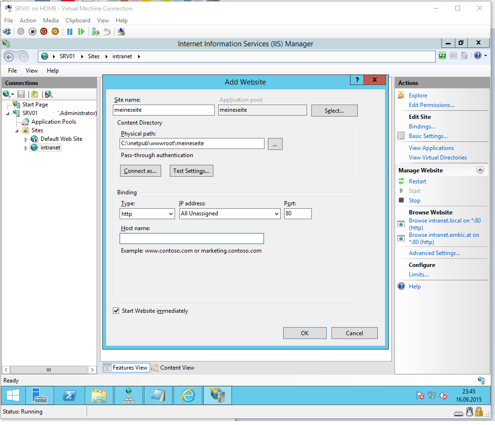Expand the intranet site node
The height and width of the screenshot is (425, 495).
click(26, 148)
